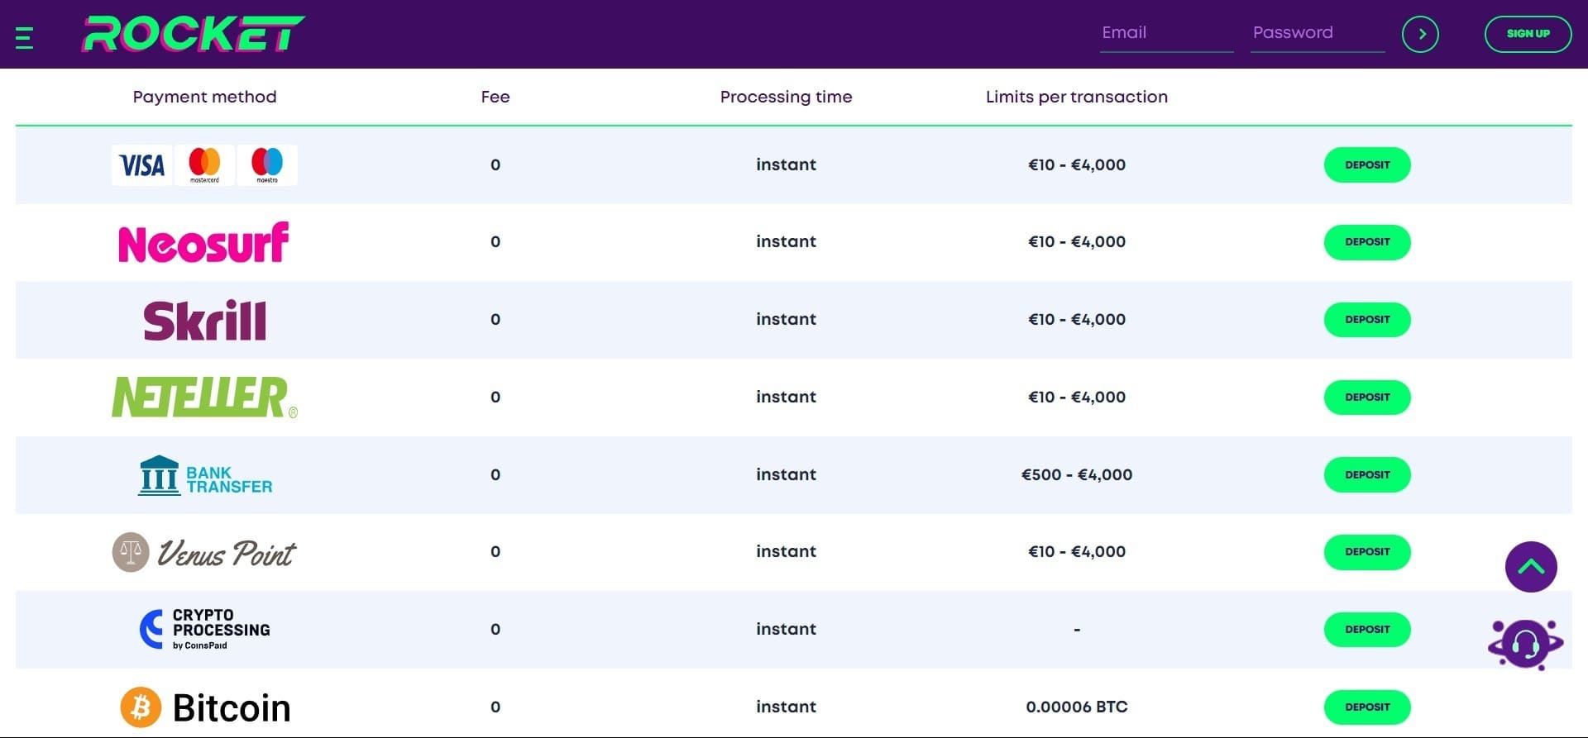This screenshot has height=738, width=1588.
Task: Focus the Password input field
Action: coord(1317,33)
